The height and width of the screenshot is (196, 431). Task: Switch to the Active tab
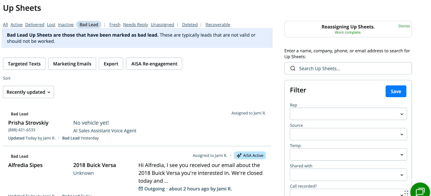16,25
